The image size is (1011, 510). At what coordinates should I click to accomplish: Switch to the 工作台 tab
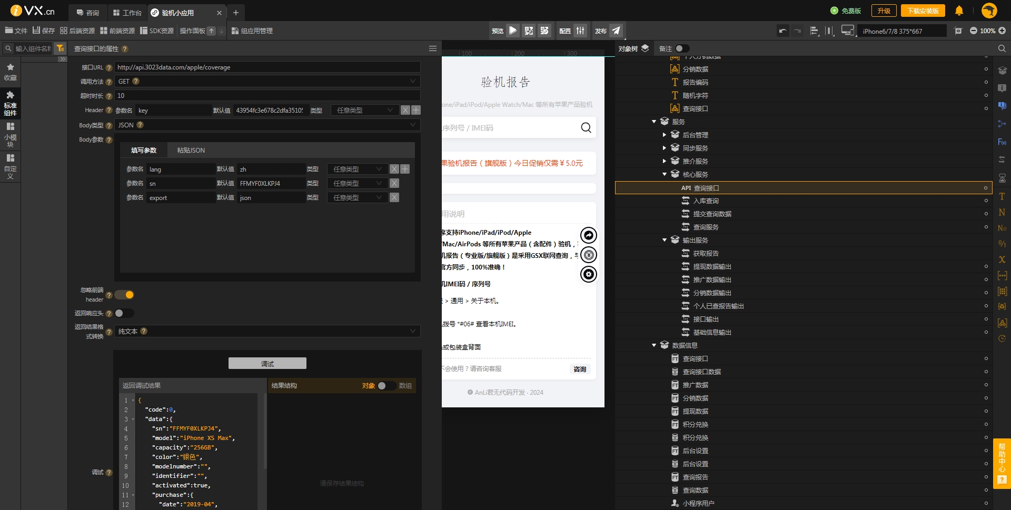[x=127, y=13]
